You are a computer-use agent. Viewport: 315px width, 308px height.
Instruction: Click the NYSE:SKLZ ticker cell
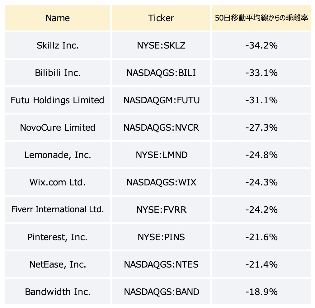pyautogui.click(x=161, y=45)
